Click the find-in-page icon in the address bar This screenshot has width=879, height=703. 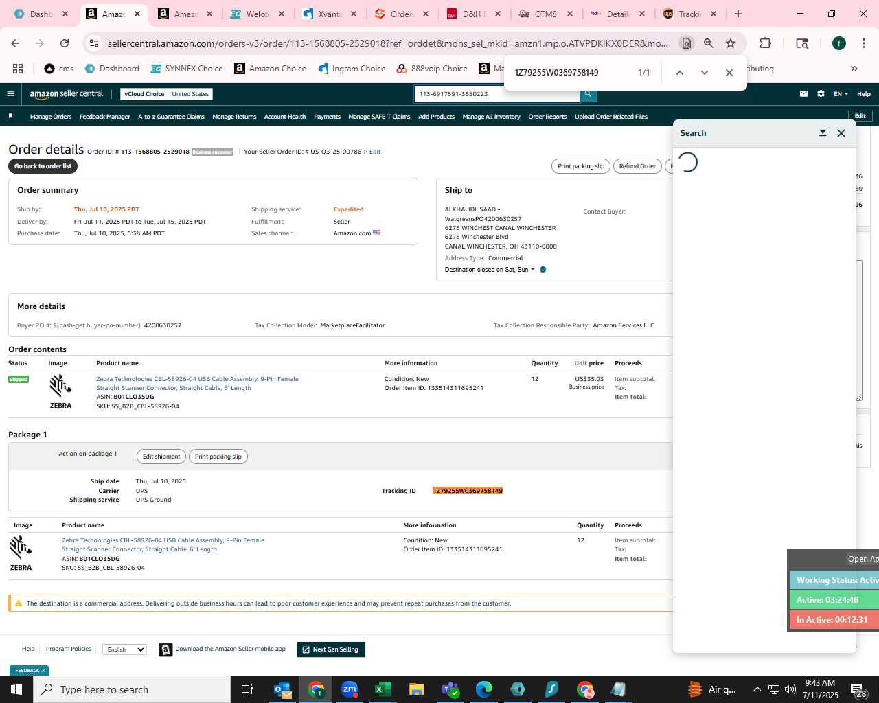tap(686, 43)
